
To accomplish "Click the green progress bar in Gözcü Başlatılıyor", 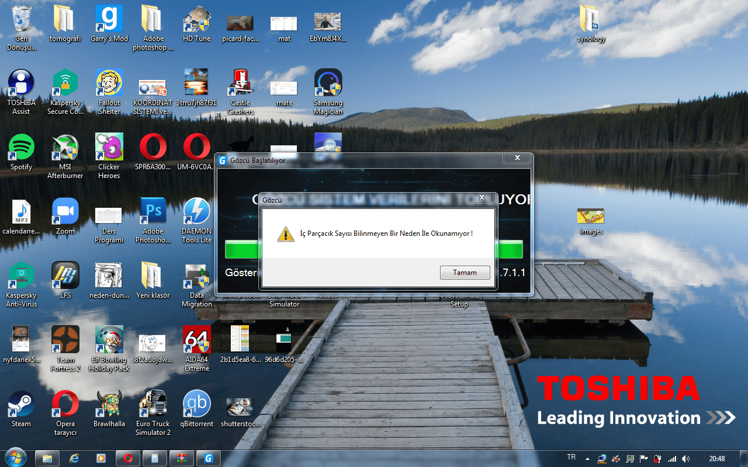I will coord(374,249).
